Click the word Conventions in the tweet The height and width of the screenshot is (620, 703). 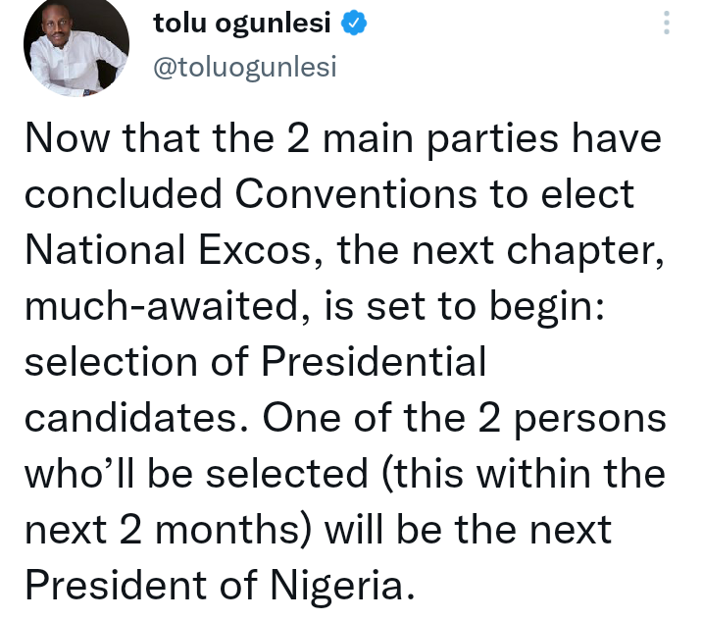(x=356, y=194)
